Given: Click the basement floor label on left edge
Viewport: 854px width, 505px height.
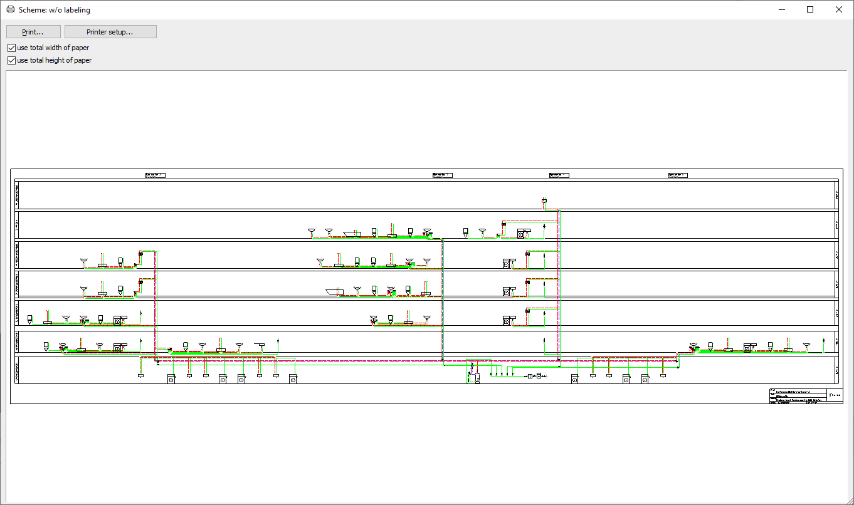Looking at the screenshot, I should (x=17, y=370).
